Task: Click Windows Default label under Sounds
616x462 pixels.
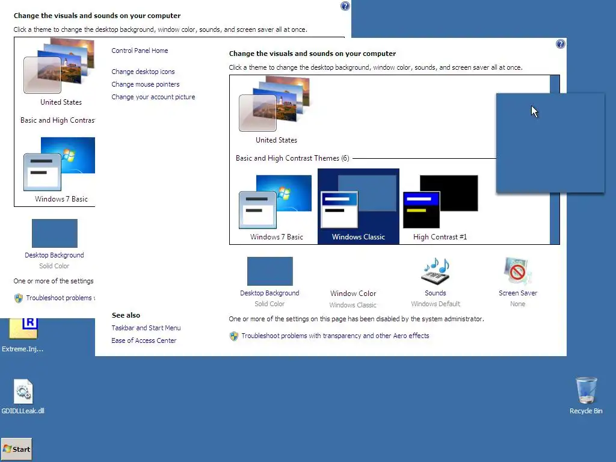Action: pos(436,304)
